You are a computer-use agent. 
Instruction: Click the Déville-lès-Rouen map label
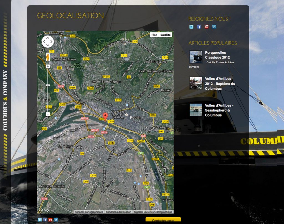tap(64, 59)
